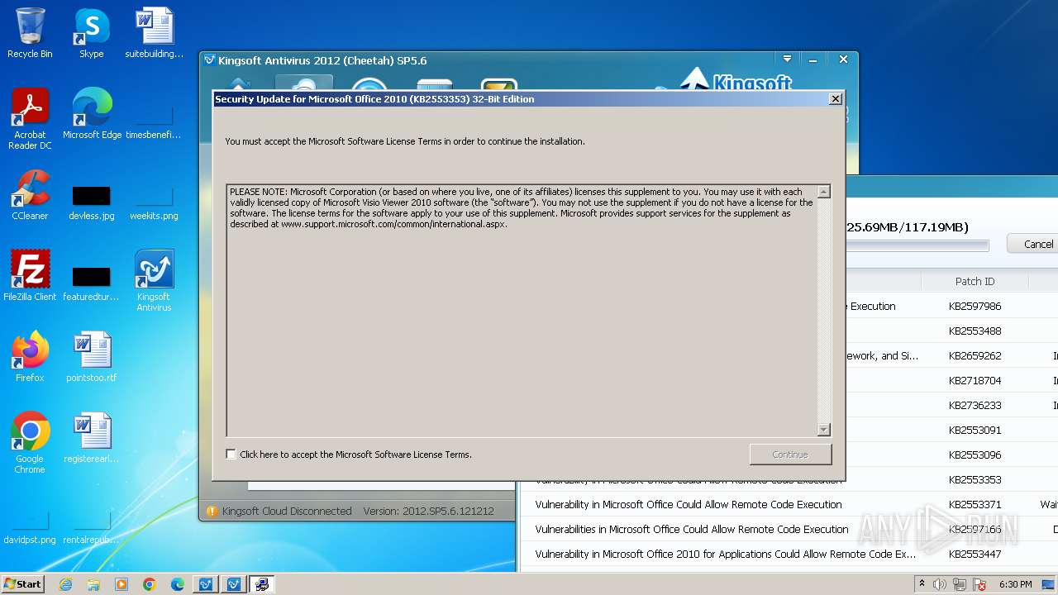Click the Start button
1058x595 pixels.
tap(23, 584)
